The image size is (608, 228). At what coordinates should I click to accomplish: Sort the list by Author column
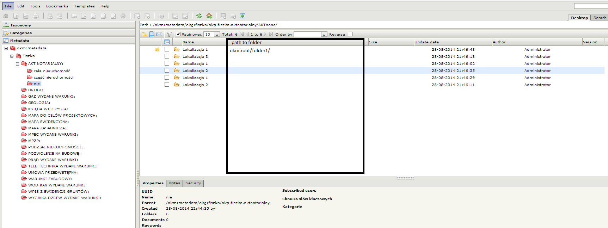click(537, 42)
